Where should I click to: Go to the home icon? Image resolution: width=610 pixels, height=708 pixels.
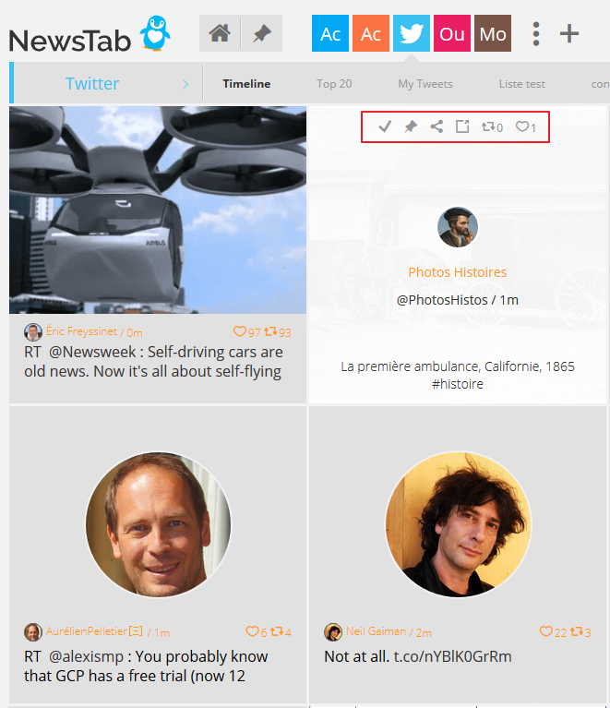(220, 33)
